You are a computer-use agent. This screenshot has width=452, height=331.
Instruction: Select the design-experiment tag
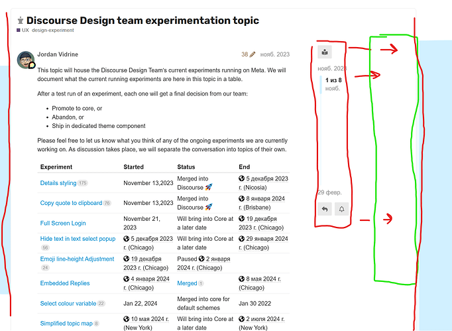coord(53,30)
